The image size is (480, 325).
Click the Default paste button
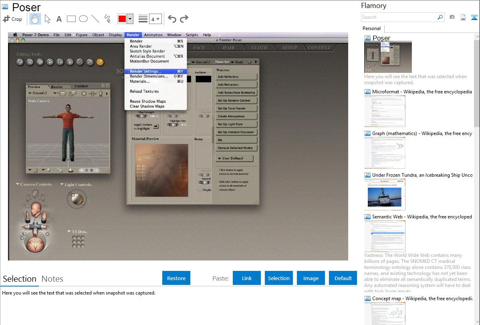tap(343, 278)
